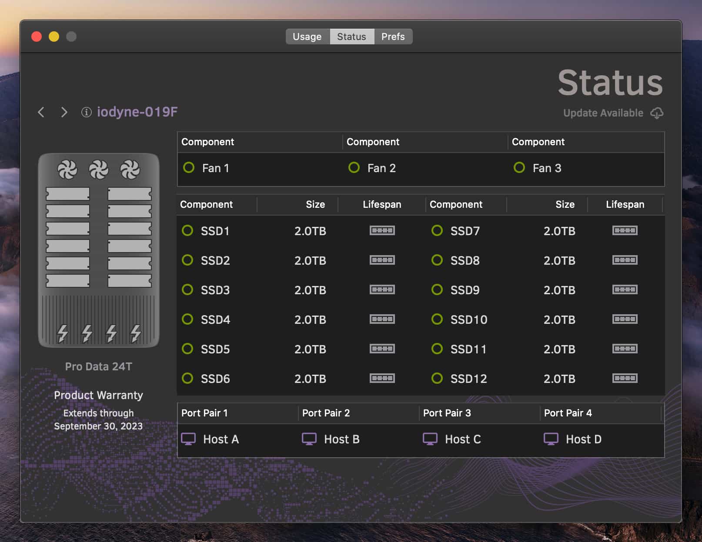The width and height of the screenshot is (702, 542).
Task: Click the Fan 1 status indicator
Action: point(189,168)
